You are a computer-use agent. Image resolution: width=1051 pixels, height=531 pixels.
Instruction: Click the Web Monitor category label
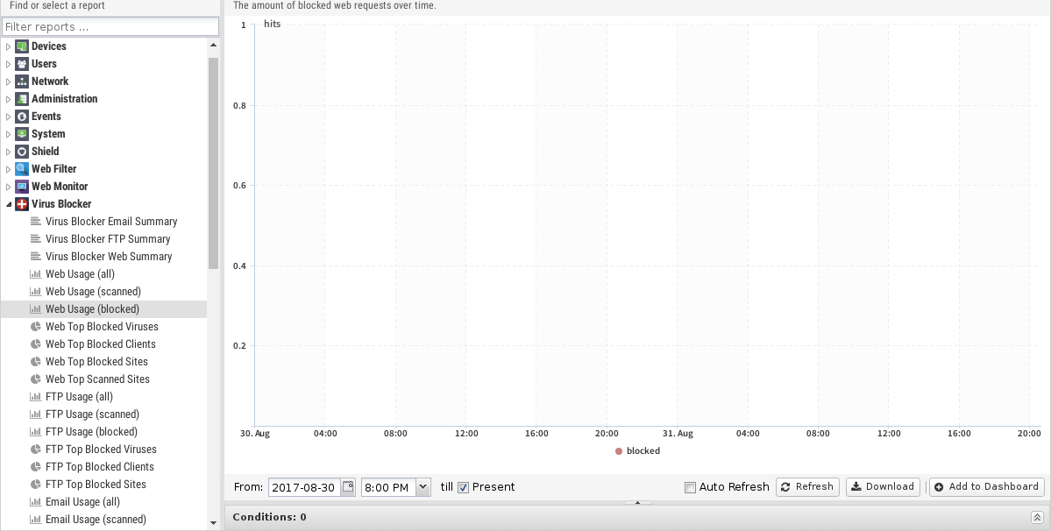pos(60,186)
